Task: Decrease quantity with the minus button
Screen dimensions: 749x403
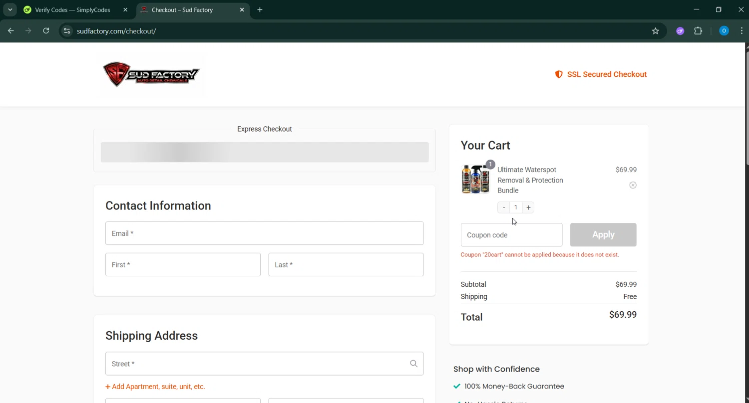Action: coord(504,207)
